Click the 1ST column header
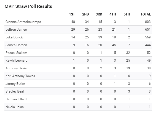154x113 pixels. point(72,14)
